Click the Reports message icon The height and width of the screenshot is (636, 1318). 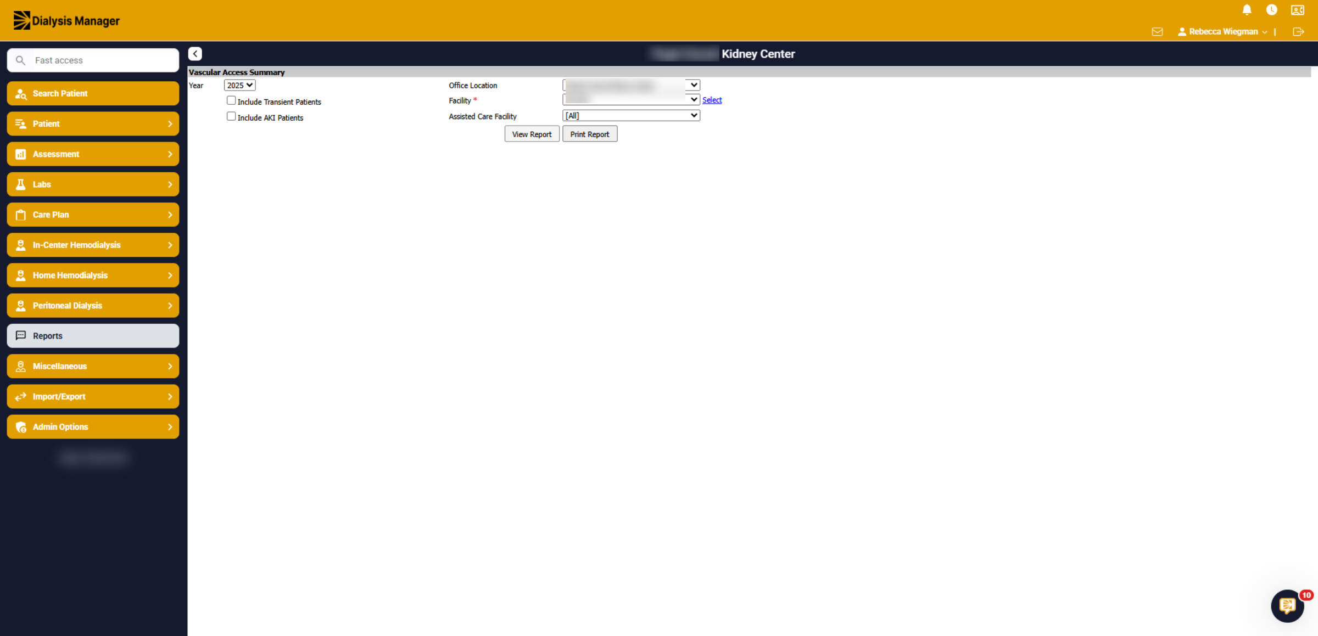coord(21,335)
